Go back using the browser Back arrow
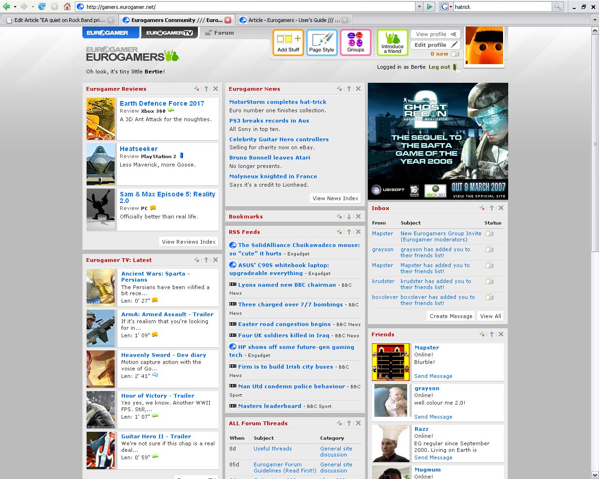The image size is (599, 479). pyautogui.click(x=6, y=7)
